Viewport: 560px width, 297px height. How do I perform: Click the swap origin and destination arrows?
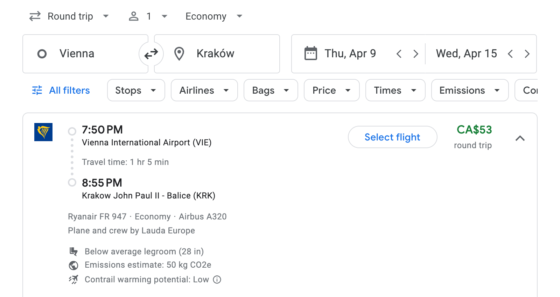151,54
